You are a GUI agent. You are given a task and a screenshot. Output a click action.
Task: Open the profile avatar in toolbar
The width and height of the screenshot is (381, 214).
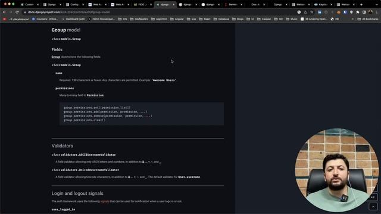coord(370,12)
